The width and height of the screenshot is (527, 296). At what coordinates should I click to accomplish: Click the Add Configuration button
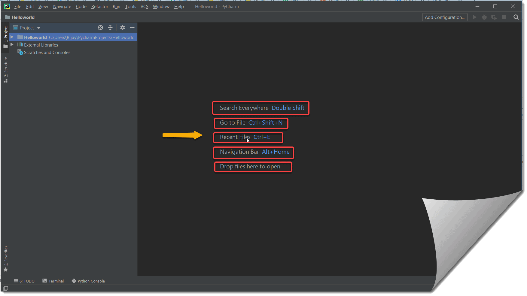tap(445, 17)
